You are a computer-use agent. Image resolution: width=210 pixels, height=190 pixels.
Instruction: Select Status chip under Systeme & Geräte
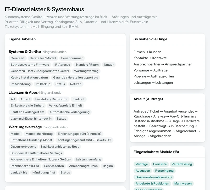coord(60,84)
